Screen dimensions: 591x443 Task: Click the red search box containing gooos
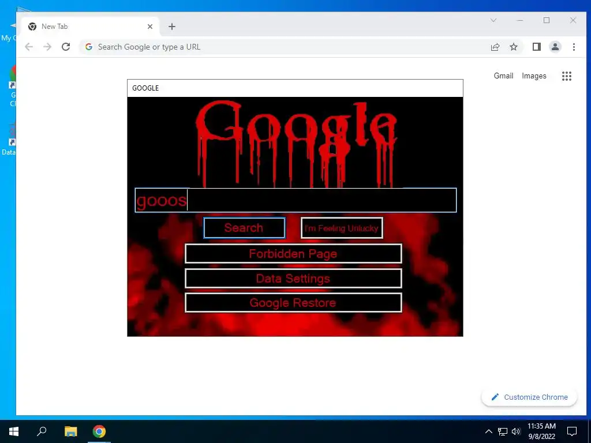click(295, 200)
